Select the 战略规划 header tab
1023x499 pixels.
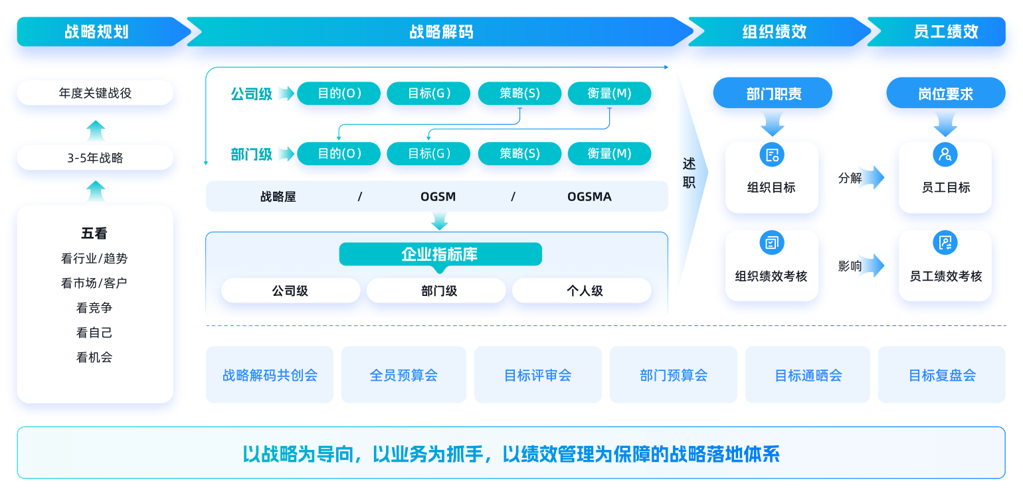coord(97,32)
